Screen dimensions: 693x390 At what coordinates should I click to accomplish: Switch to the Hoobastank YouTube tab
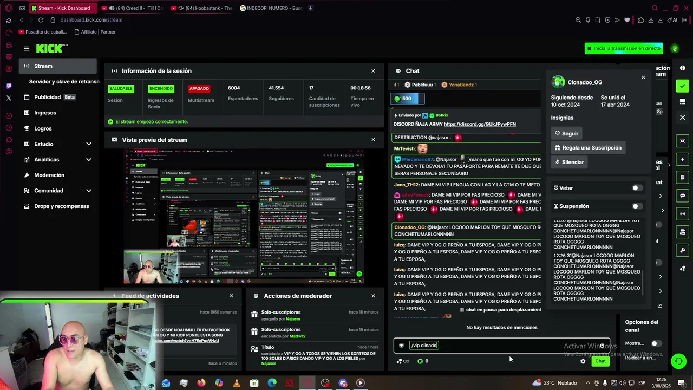click(201, 8)
